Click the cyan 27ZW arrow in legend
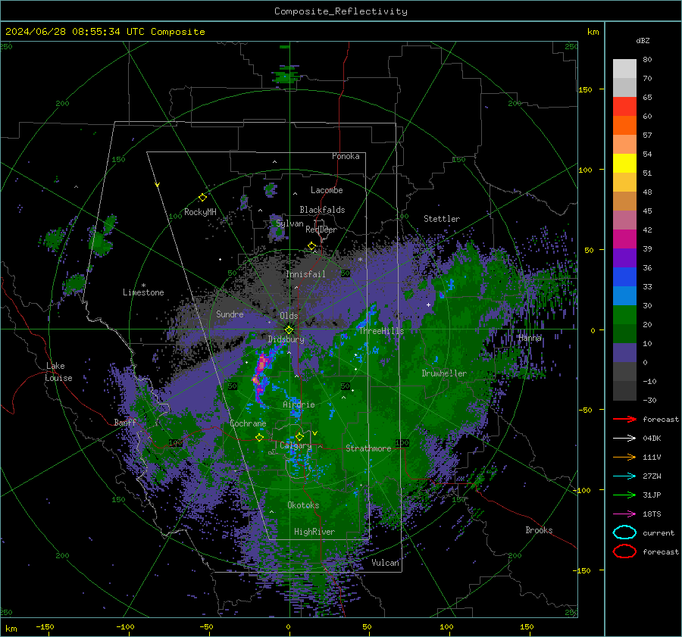Image resolution: width=682 pixels, height=637 pixels. pos(624,476)
